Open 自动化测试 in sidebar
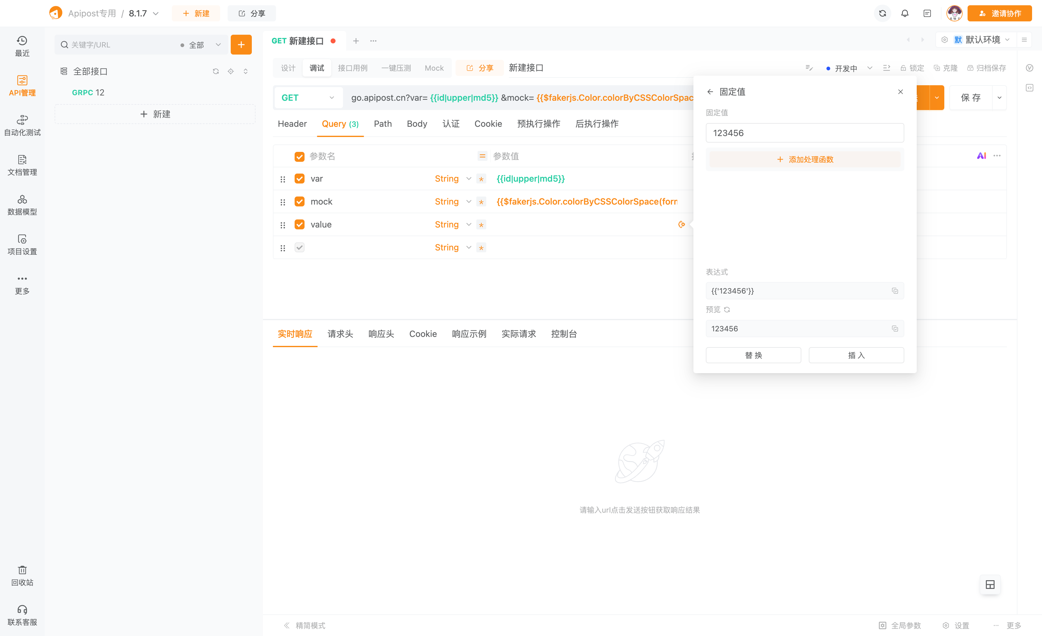The height and width of the screenshot is (636, 1042). point(22,126)
